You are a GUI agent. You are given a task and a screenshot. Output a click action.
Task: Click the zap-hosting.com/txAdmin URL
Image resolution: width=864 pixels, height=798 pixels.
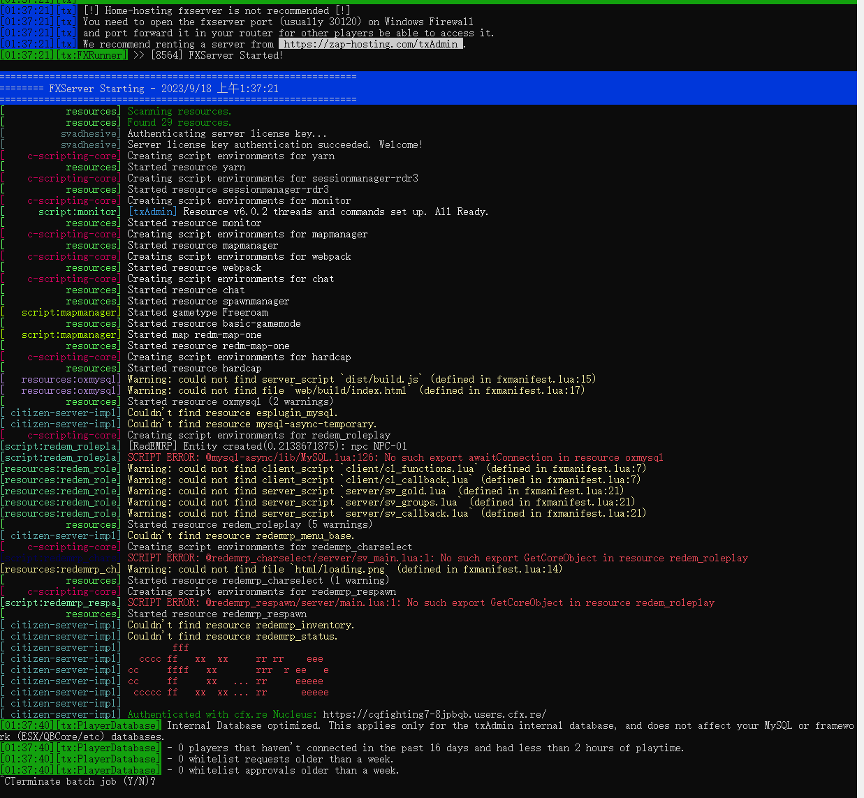[371, 44]
